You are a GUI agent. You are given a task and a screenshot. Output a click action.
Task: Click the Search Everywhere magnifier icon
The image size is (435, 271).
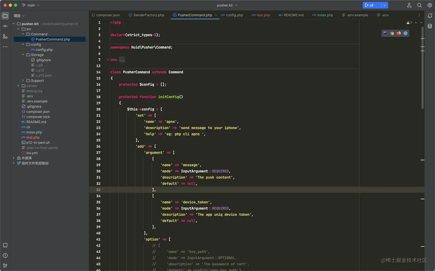pos(419,5)
